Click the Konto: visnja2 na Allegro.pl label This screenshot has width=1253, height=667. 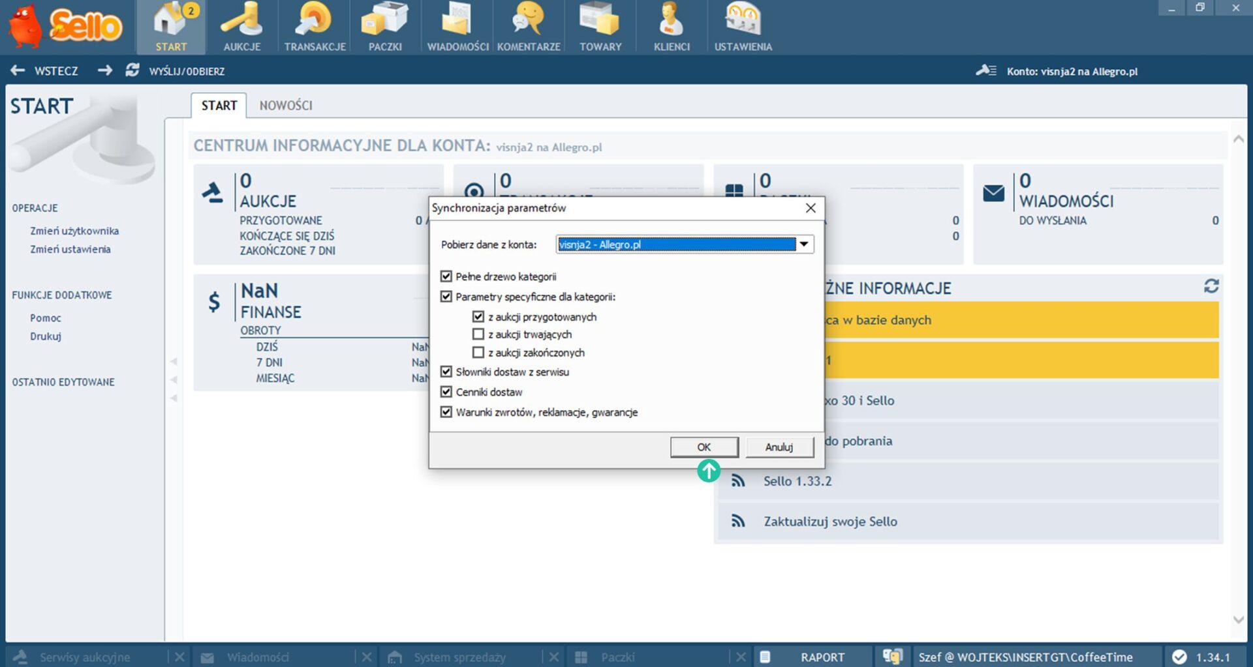(x=1072, y=71)
